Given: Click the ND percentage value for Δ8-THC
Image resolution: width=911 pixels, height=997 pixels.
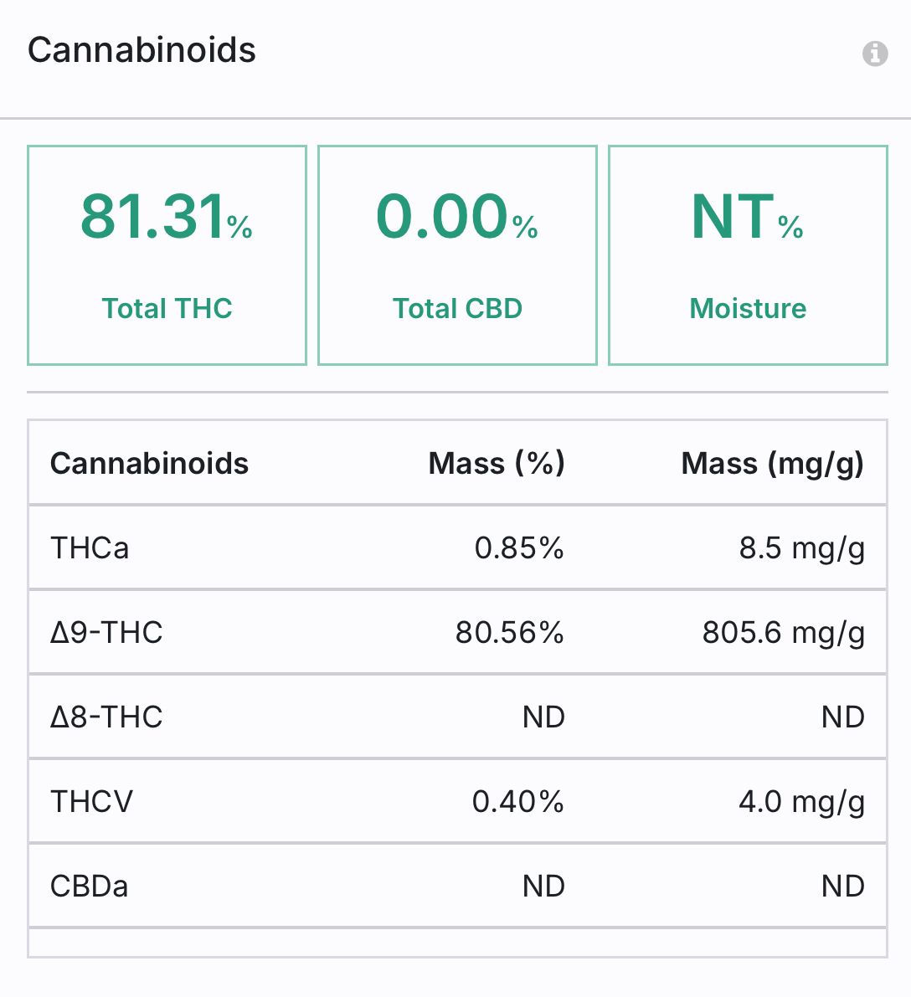Looking at the screenshot, I should (543, 717).
